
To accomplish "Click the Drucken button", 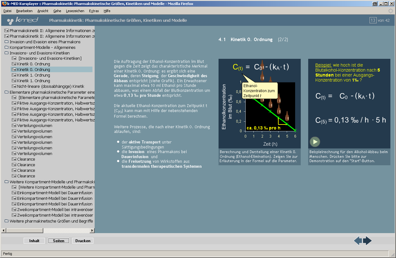I will [x=83, y=241].
